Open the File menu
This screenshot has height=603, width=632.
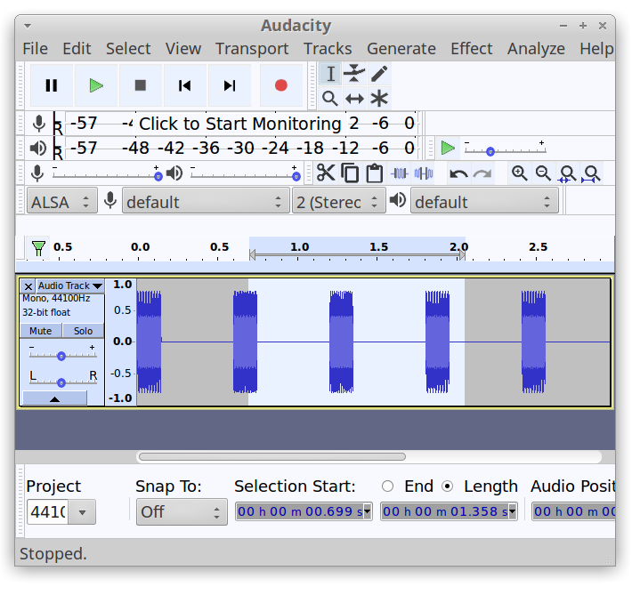click(35, 49)
